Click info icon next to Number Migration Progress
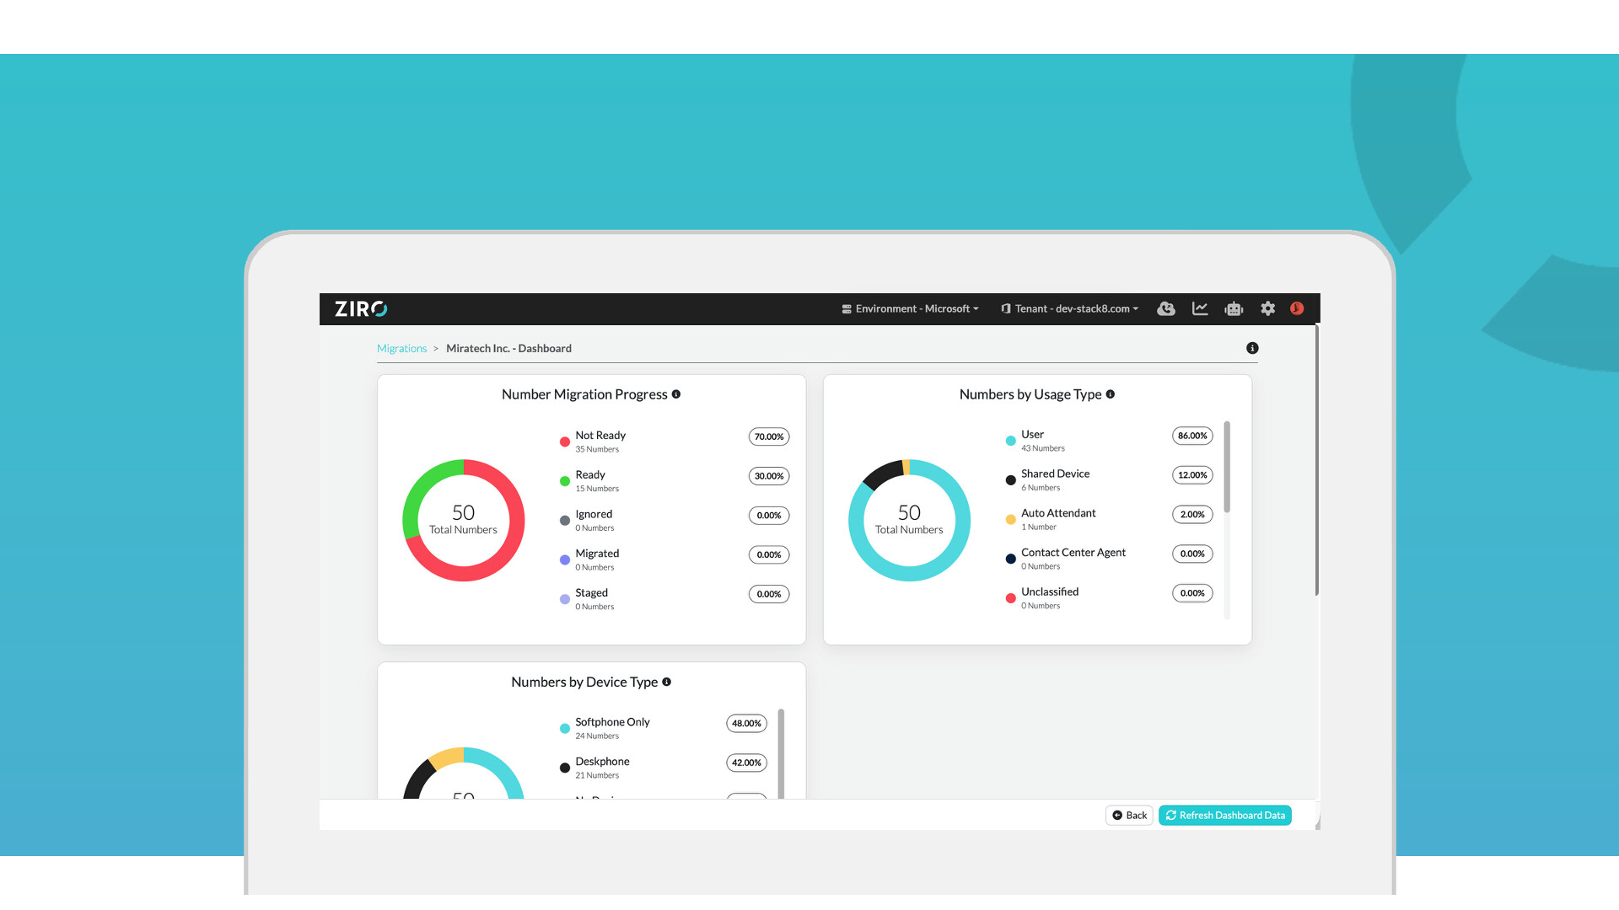This screenshot has height=910, width=1619. pos(676,394)
